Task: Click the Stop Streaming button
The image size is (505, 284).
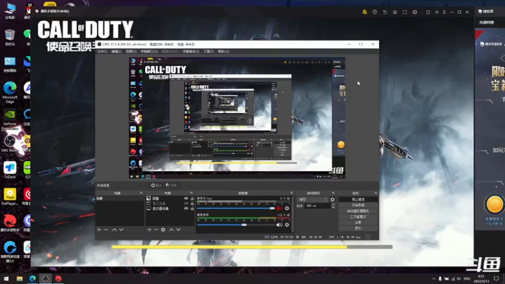Action: click(358, 199)
